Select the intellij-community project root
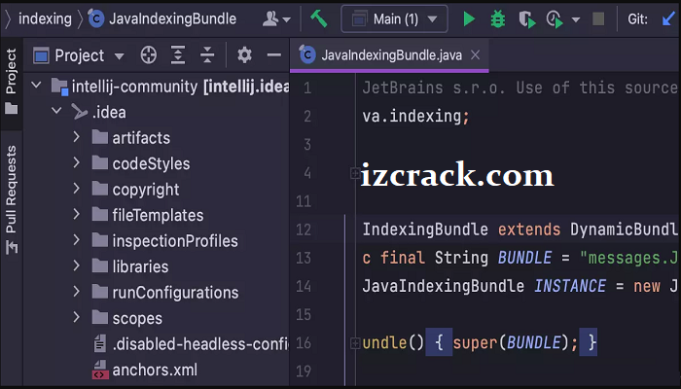 [157, 87]
